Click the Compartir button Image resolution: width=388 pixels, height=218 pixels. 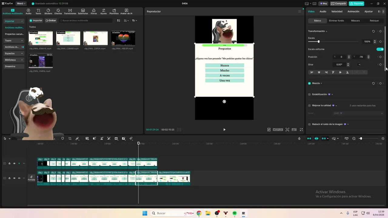tap(339, 4)
